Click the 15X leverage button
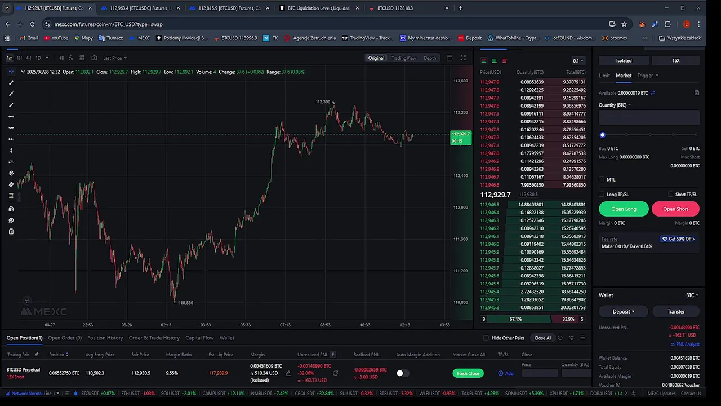 (x=676, y=60)
